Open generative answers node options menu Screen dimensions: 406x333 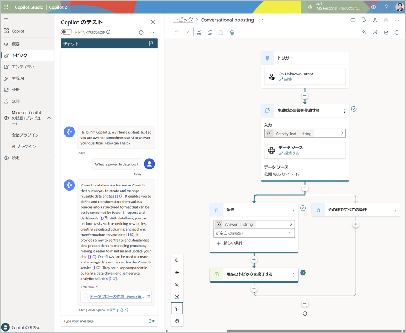344,111
